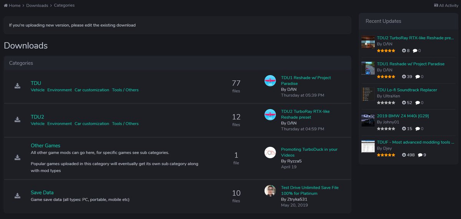
Task: Click the 'By Johny01' author text
Action: 388,122
